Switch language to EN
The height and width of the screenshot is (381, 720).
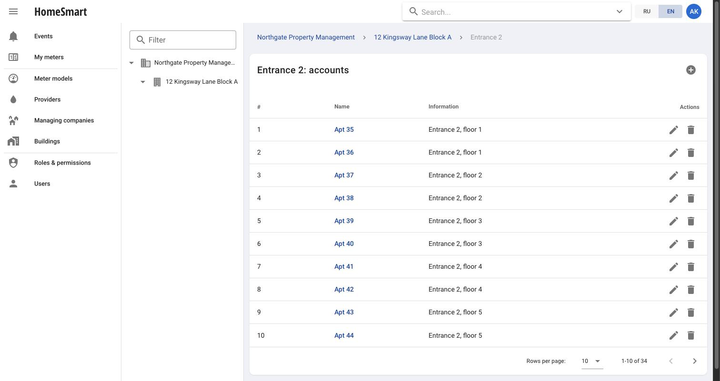[x=670, y=11]
